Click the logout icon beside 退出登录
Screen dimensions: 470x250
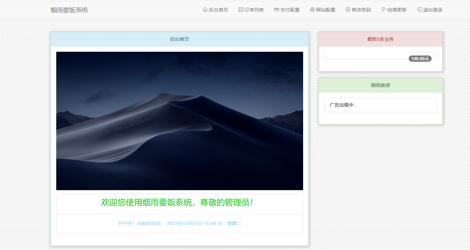(x=419, y=10)
